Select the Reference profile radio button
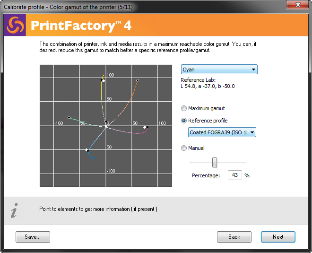This screenshot has height=253, width=312. pyautogui.click(x=184, y=121)
